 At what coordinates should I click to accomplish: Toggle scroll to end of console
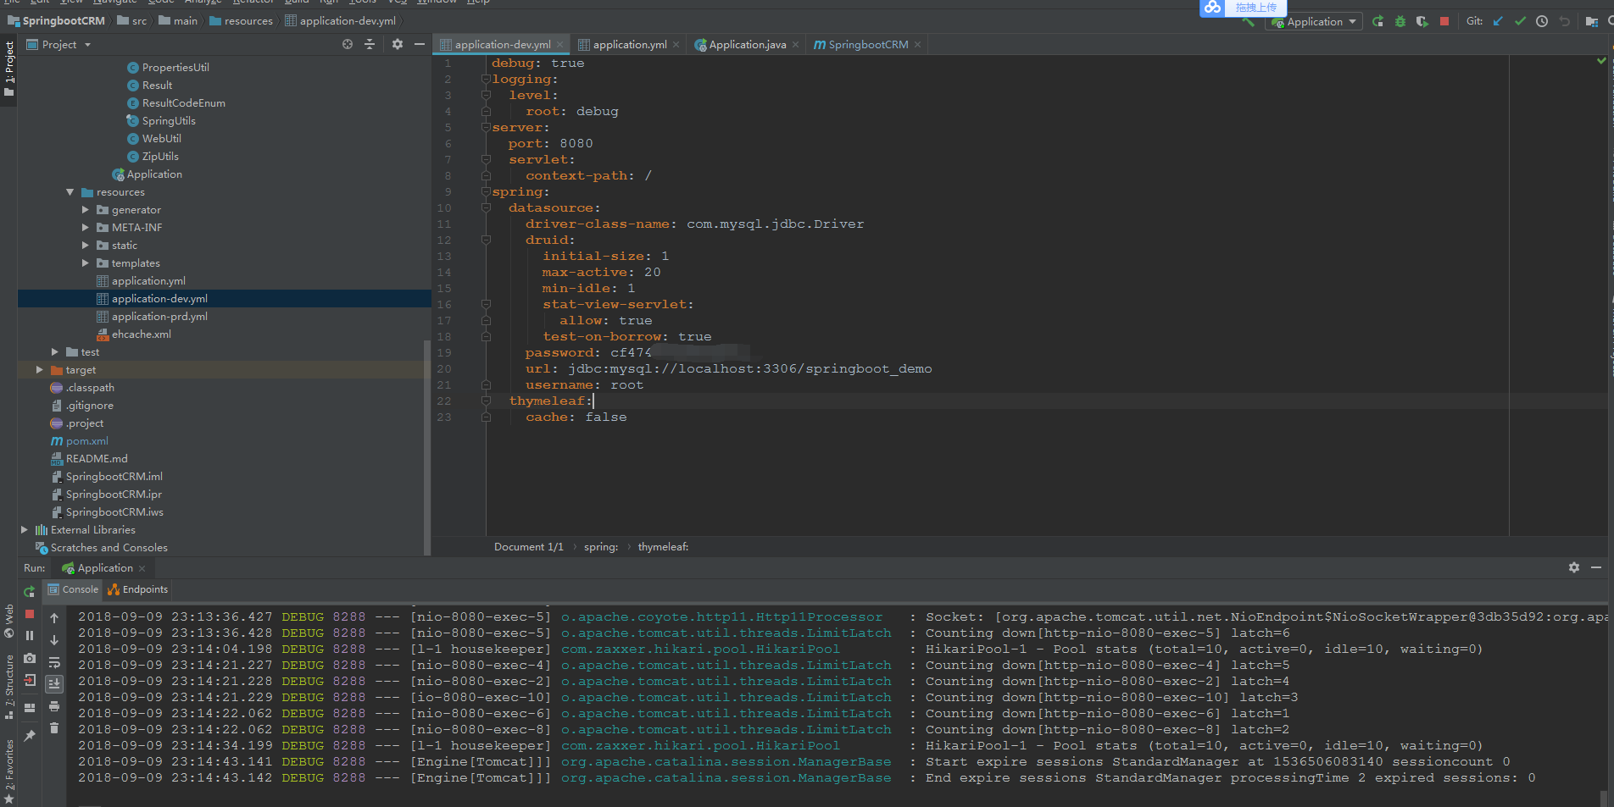pos(54,684)
